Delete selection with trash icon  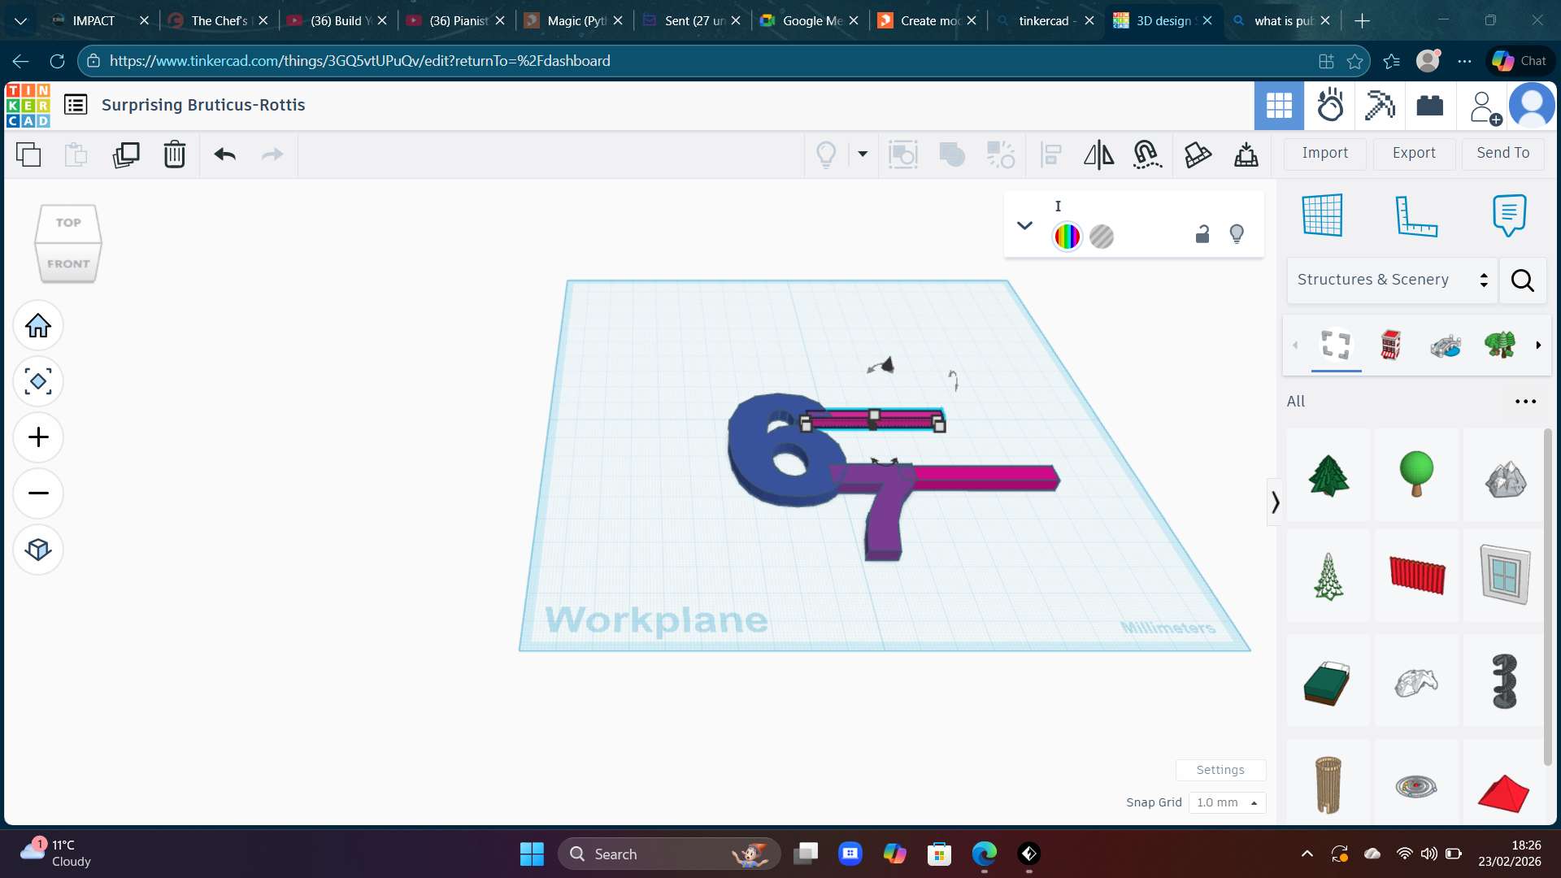click(x=175, y=154)
